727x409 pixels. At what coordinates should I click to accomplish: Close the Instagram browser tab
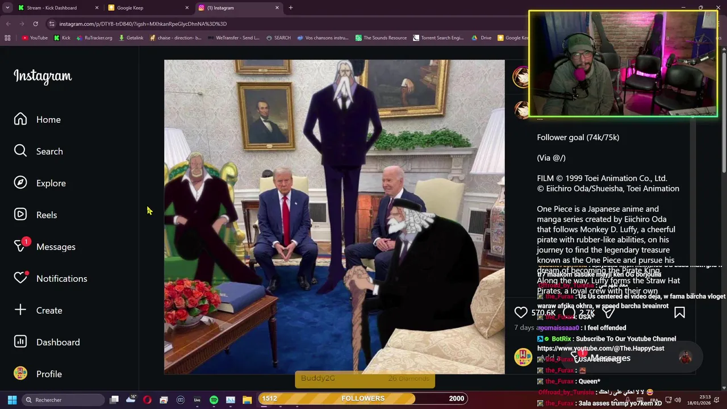[277, 8]
